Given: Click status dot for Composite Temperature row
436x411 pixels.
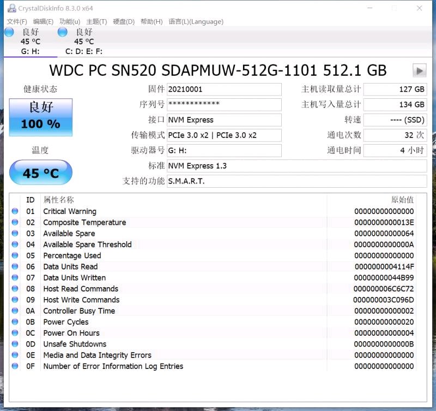Looking at the screenshot, I should [15, 222].
